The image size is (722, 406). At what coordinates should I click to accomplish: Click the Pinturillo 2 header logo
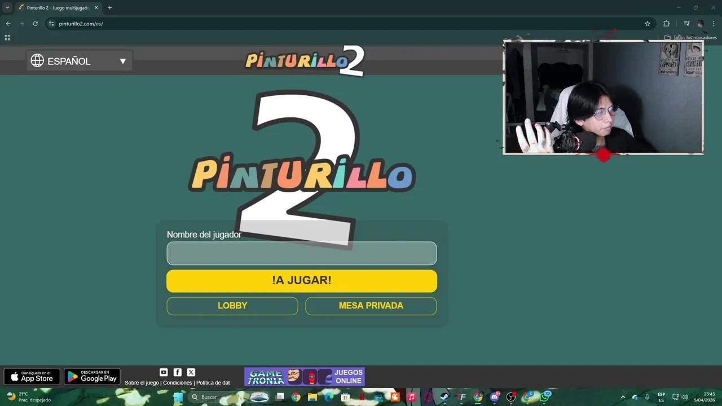(305, 60)
